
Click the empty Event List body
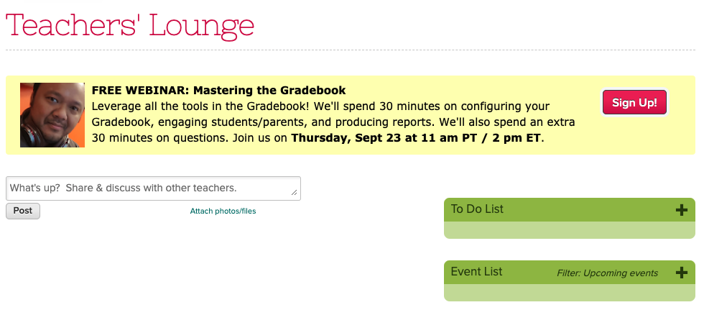(569, 293)
